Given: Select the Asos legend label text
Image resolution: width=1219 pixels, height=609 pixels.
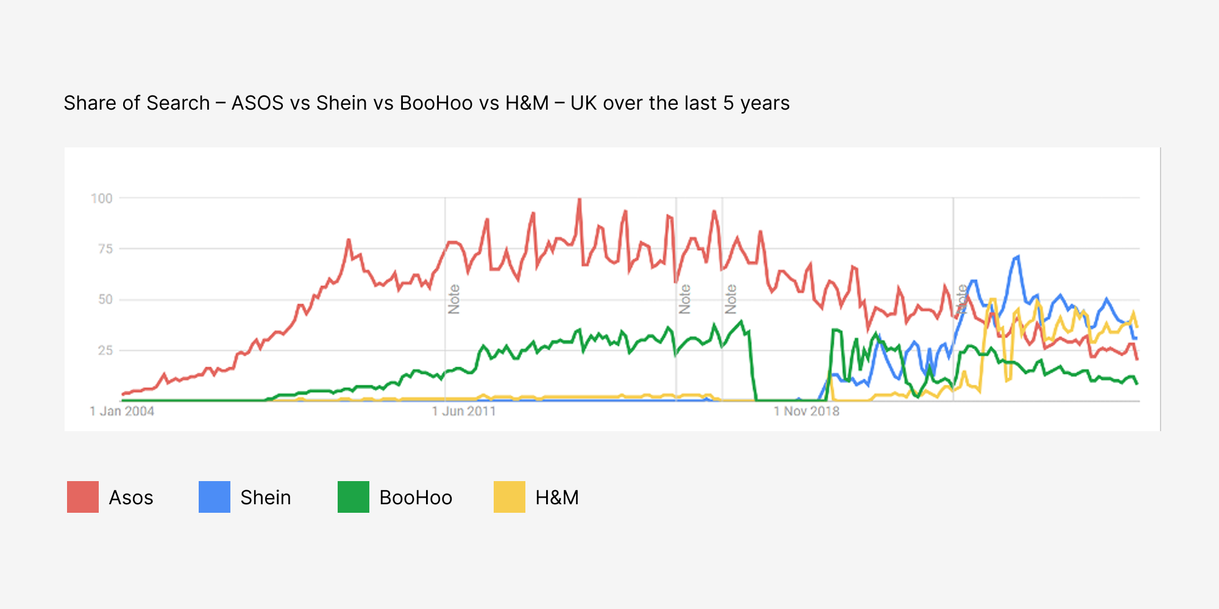Looking at the screenshot, I should (131, 498).
